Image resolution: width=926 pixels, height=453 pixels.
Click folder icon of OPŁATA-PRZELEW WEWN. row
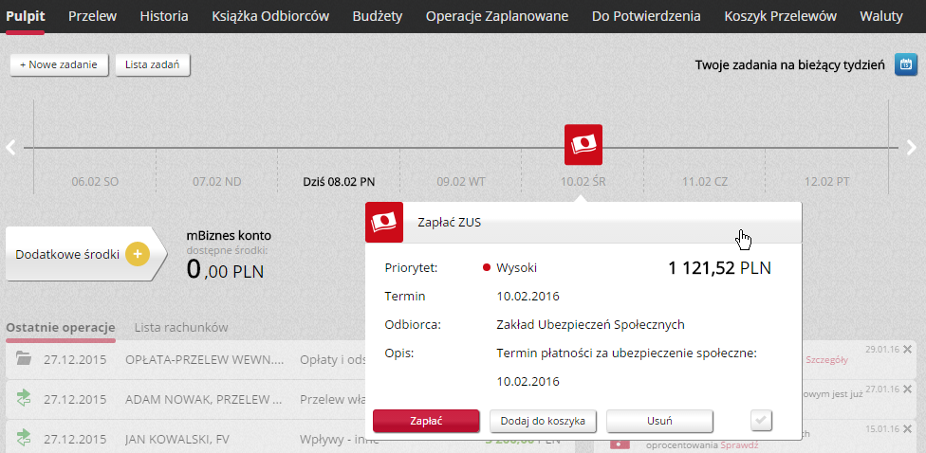[x=24, y=358]
